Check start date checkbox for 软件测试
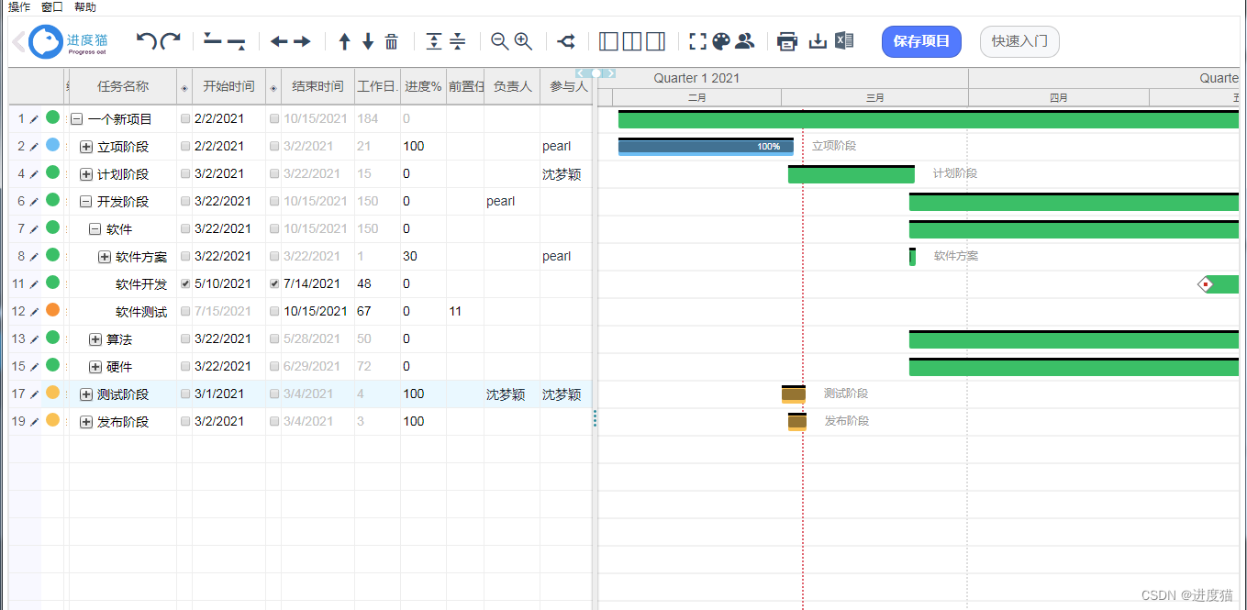 click(x=185, y=312)
